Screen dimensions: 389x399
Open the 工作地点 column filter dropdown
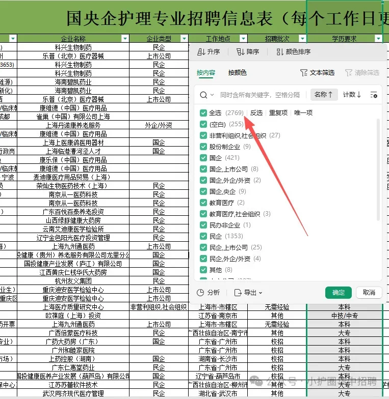click(243, 39)
